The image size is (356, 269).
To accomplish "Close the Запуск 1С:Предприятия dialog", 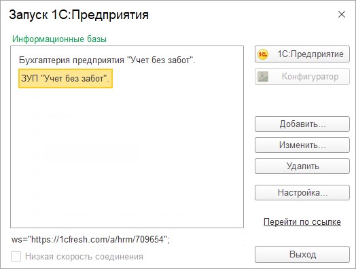I will click(342, 14).
